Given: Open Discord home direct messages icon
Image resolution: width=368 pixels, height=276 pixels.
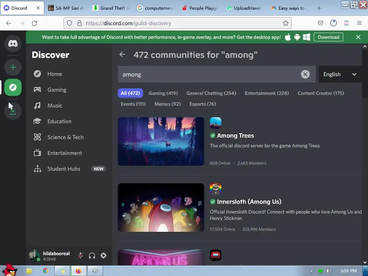Looking at the screenshot, I should point(13,43).
